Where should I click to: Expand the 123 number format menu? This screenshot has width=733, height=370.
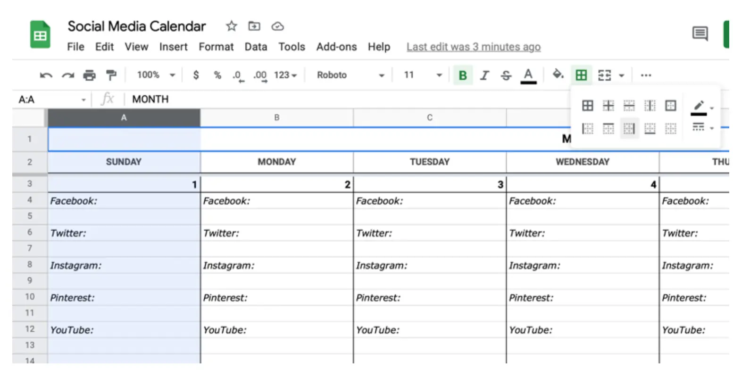[285, 75]
